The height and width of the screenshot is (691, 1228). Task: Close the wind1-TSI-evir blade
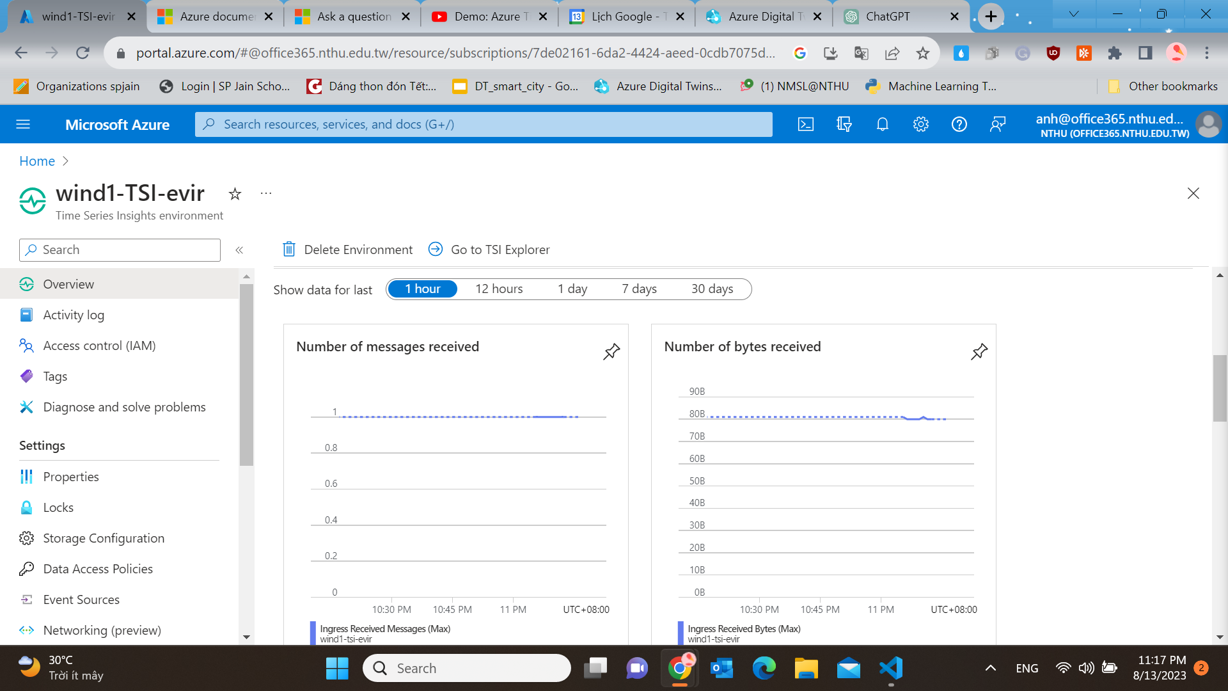coord(1193,193)
